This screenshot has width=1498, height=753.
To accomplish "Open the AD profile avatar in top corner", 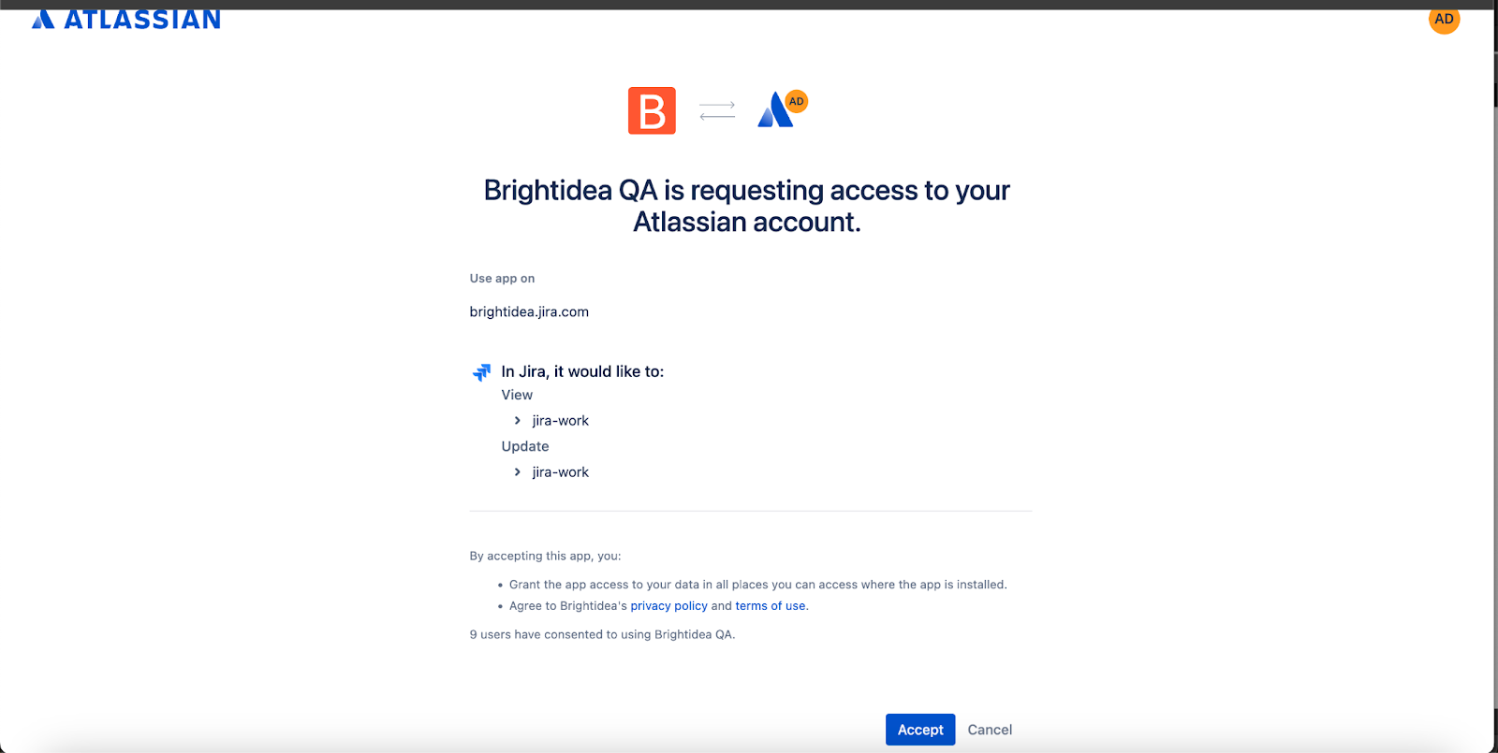I will [1444, 20].
